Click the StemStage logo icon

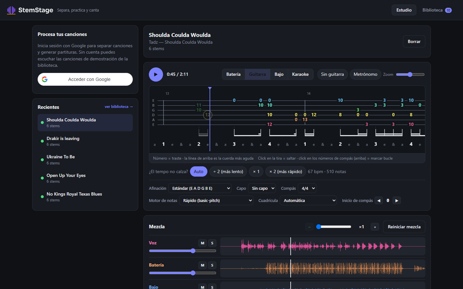tap(11, 10)
